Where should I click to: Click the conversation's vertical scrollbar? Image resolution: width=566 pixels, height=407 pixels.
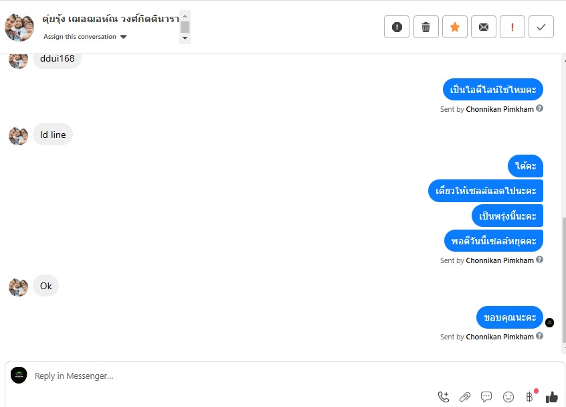[564, 280]
